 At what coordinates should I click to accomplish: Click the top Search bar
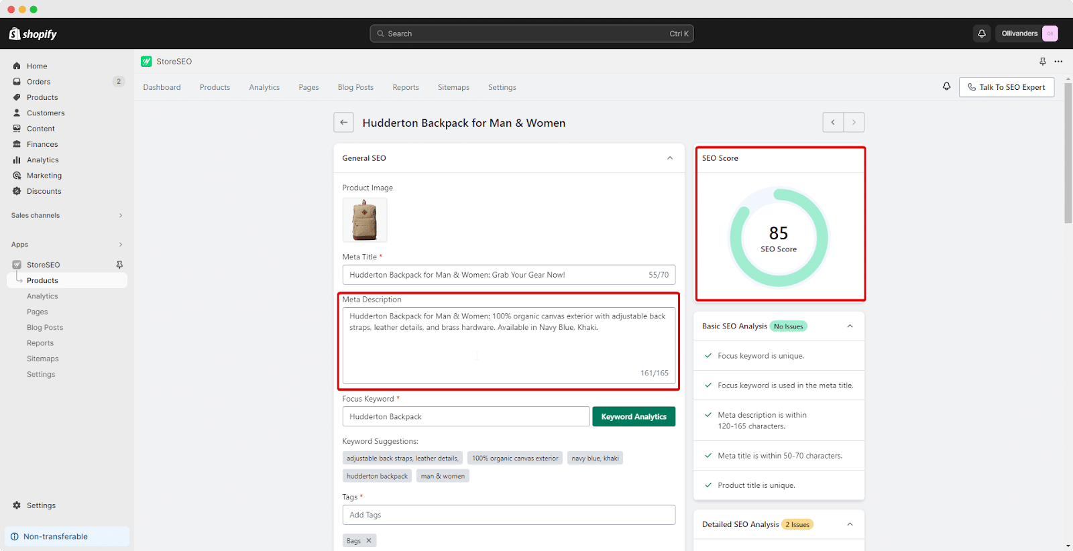click(x=532, y=34)
